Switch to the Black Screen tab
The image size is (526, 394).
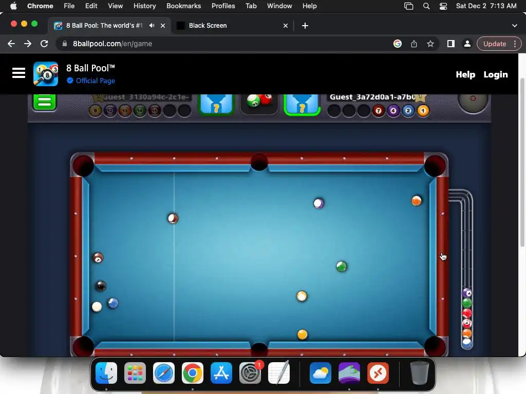coord(232,26)
